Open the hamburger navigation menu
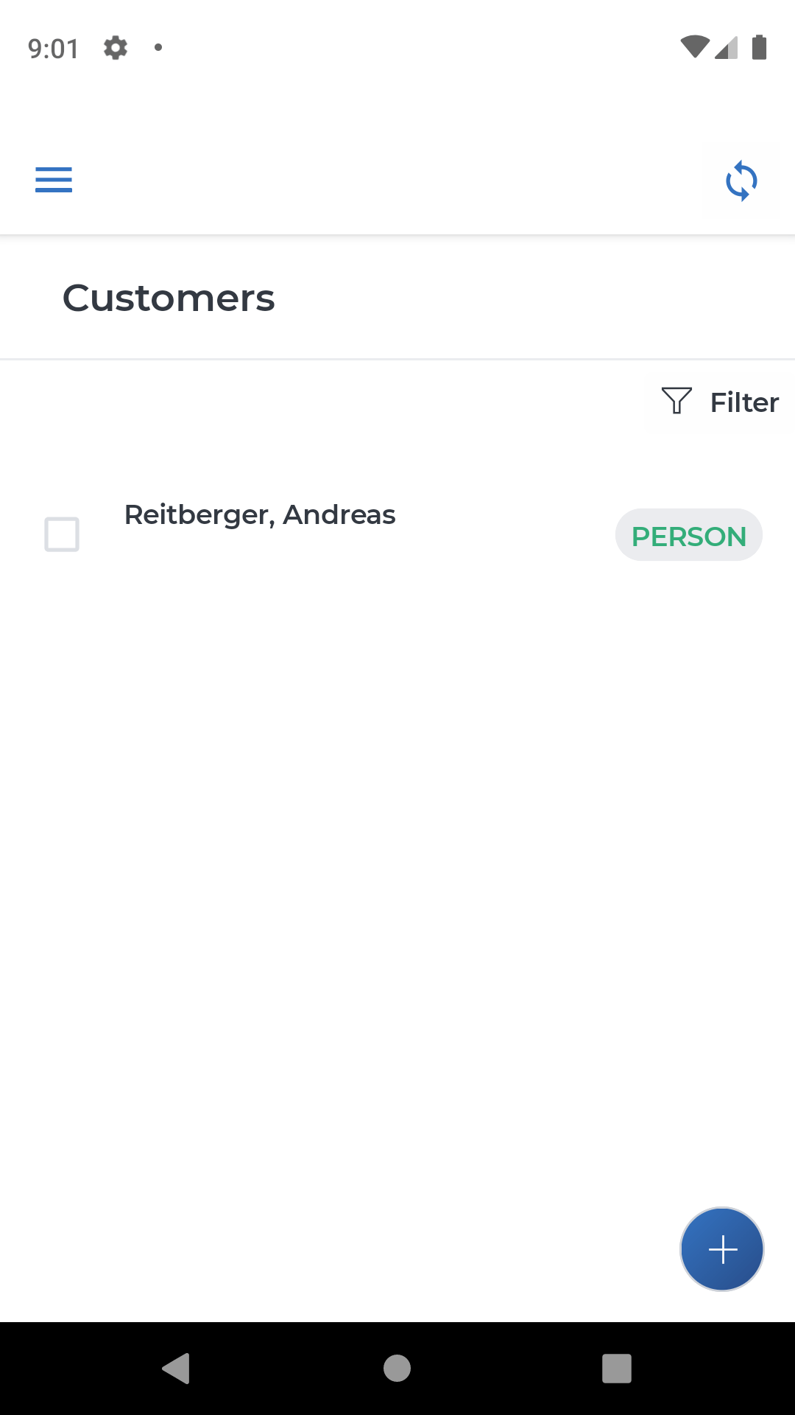The width and height of the screenshot is (795, 1415). click(54, 180)
